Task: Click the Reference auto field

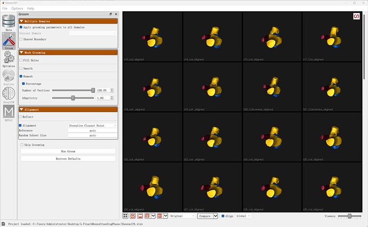Action: click(x=93, y=131)
